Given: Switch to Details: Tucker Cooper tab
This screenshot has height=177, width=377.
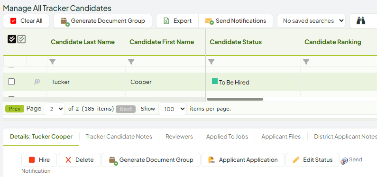Looking at the screenshot, I should [41, 137].
